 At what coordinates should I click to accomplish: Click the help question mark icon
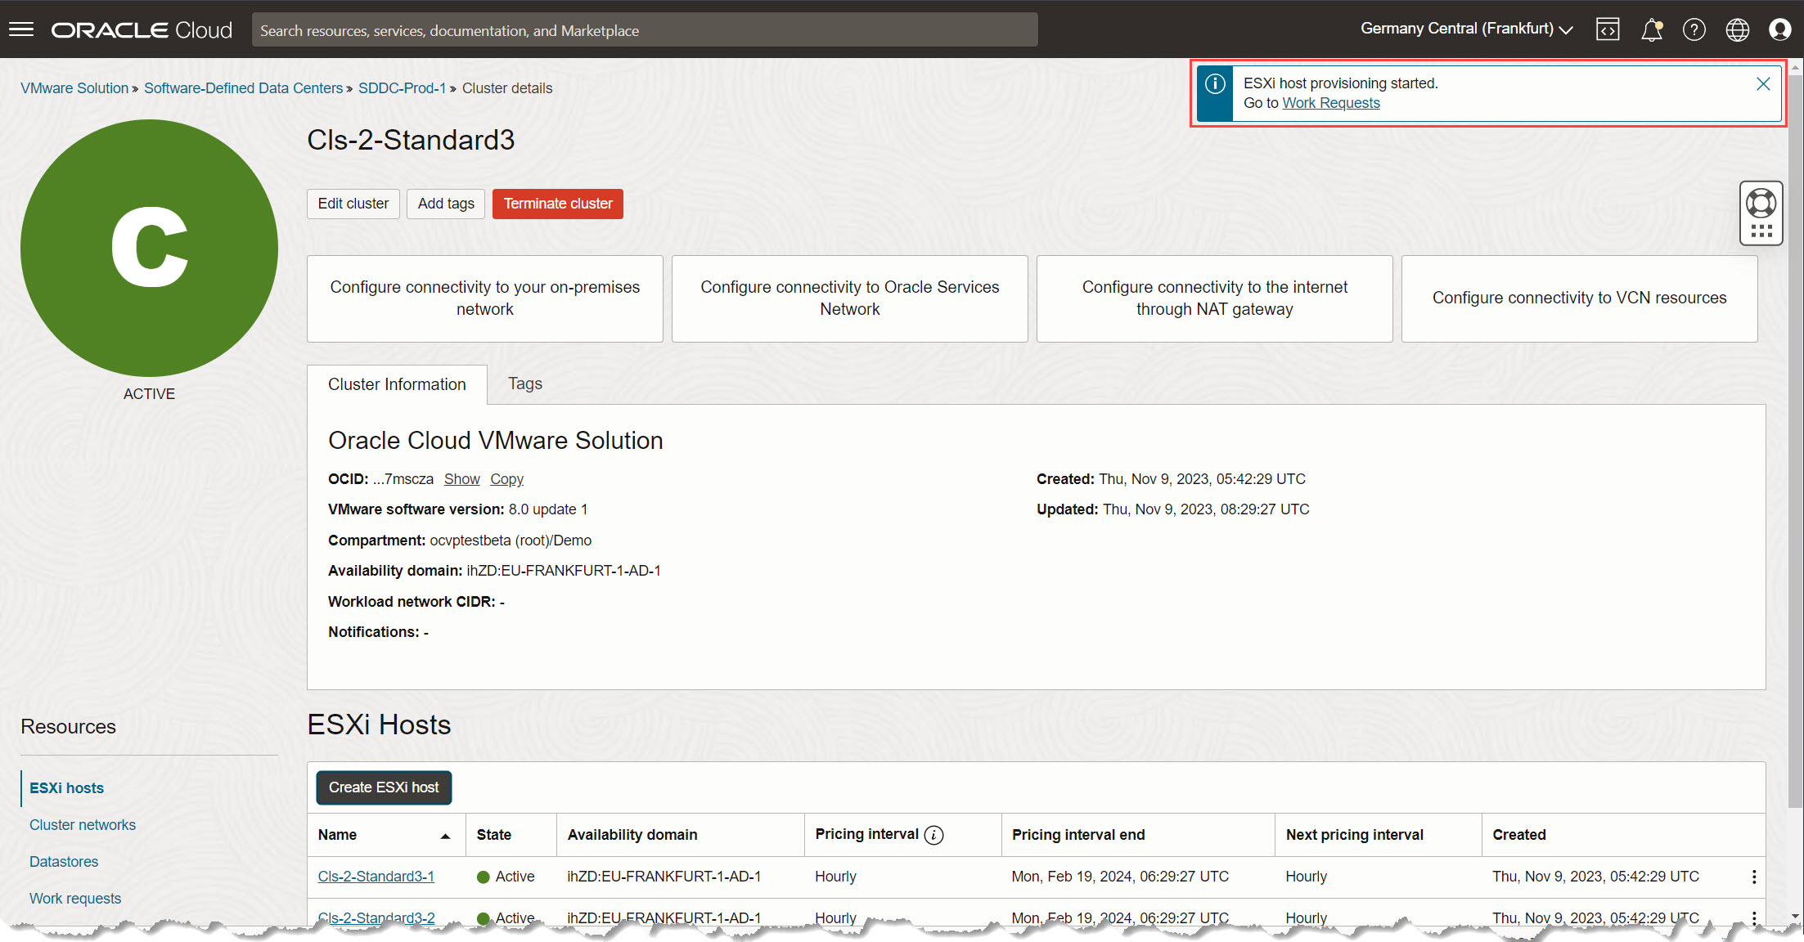pyautogui.click(x=1695, y=29)
